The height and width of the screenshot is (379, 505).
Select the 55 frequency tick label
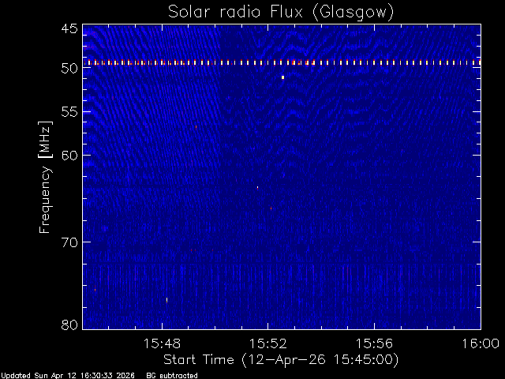pos(69,112)
